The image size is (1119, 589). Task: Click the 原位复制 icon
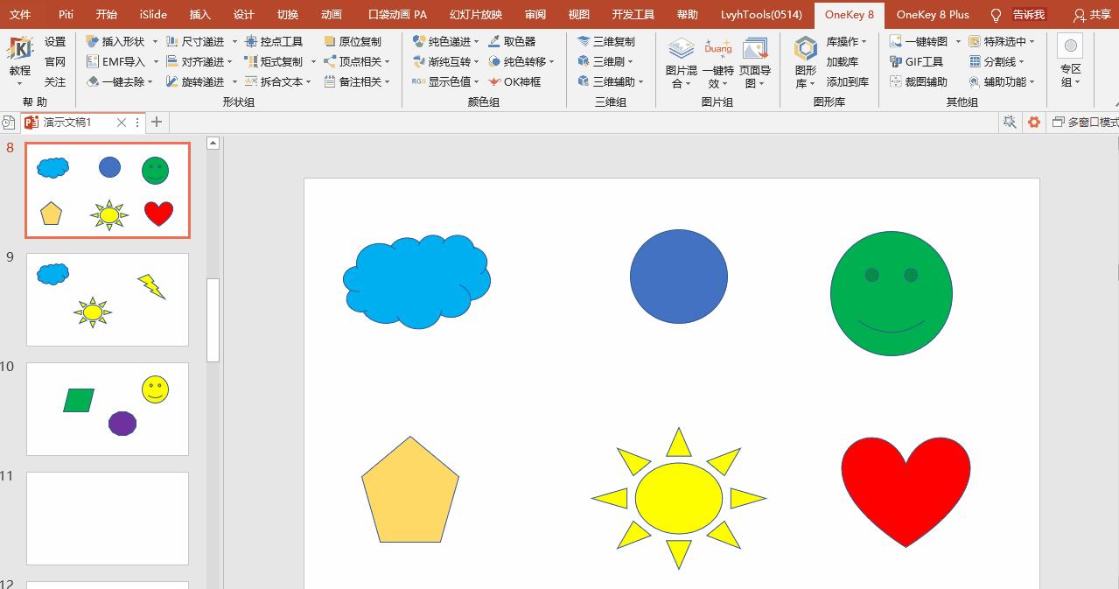coord(330,41)
